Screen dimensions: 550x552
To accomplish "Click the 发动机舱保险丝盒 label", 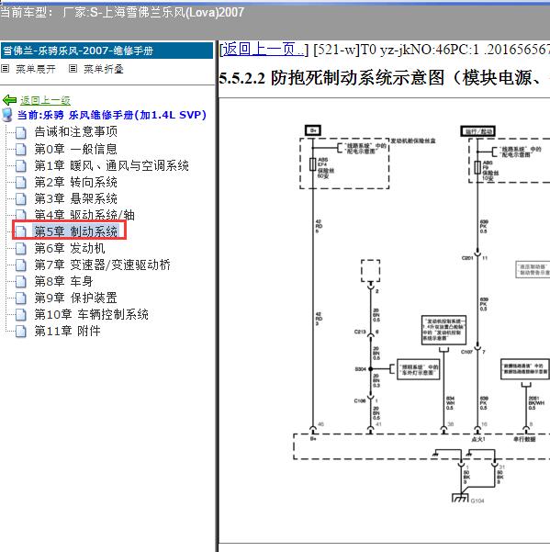I will pyautogui.click(x=413, y=141).
